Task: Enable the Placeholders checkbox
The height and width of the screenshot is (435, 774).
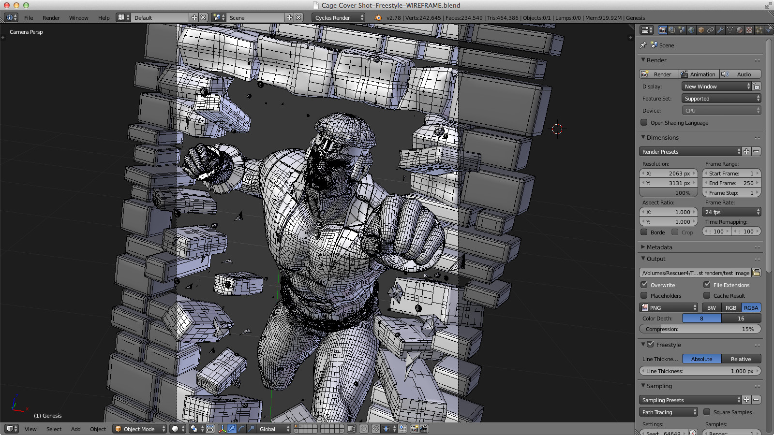Action: pos(644,295)
